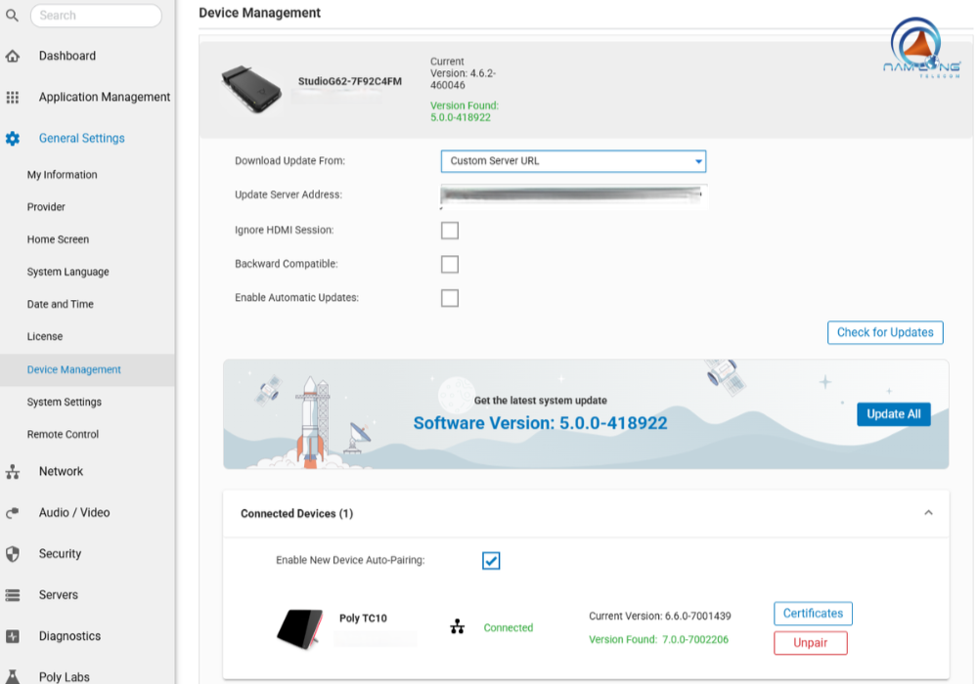Go to Home Screen settings

click(x=58, y=239)
